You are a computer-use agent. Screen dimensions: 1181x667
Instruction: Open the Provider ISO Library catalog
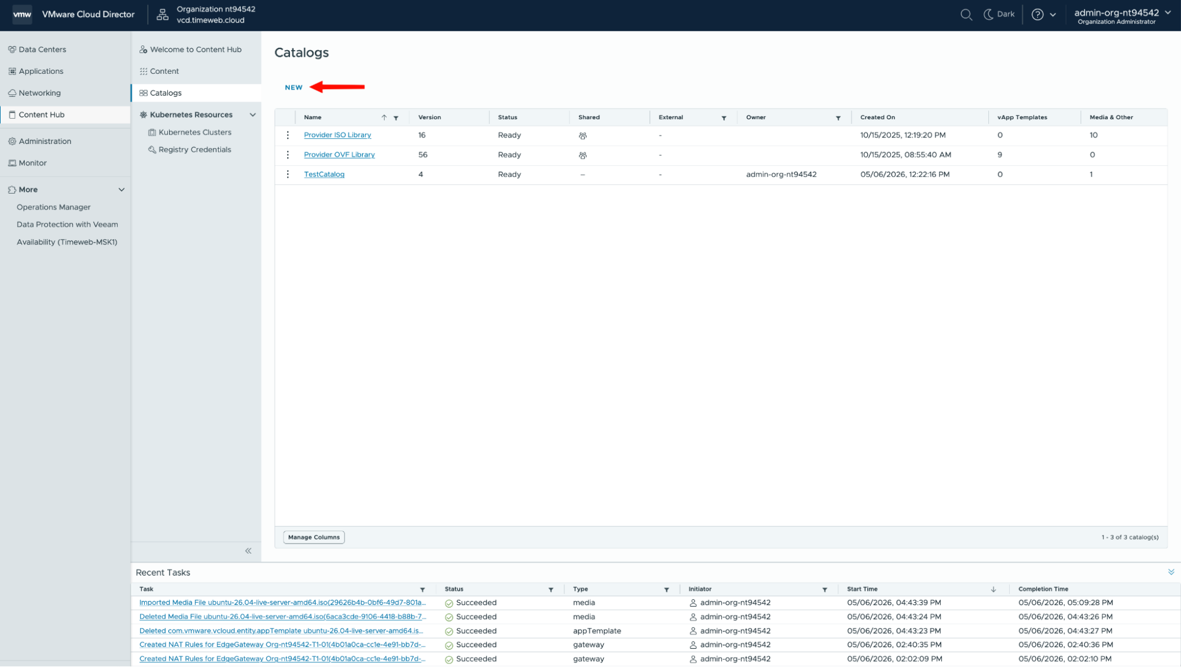click(337, 135)
